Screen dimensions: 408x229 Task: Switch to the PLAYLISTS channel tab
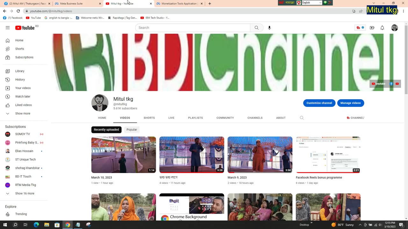tap(195, 118)
